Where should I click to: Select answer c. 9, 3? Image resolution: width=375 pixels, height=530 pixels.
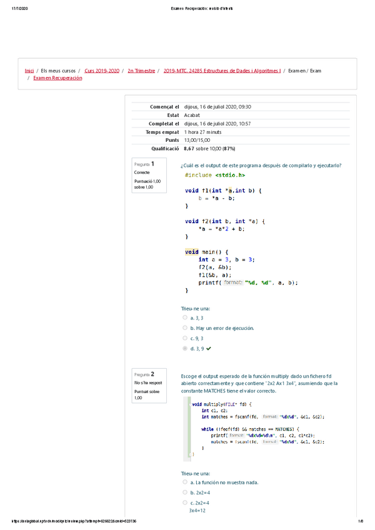click(185, 338)
